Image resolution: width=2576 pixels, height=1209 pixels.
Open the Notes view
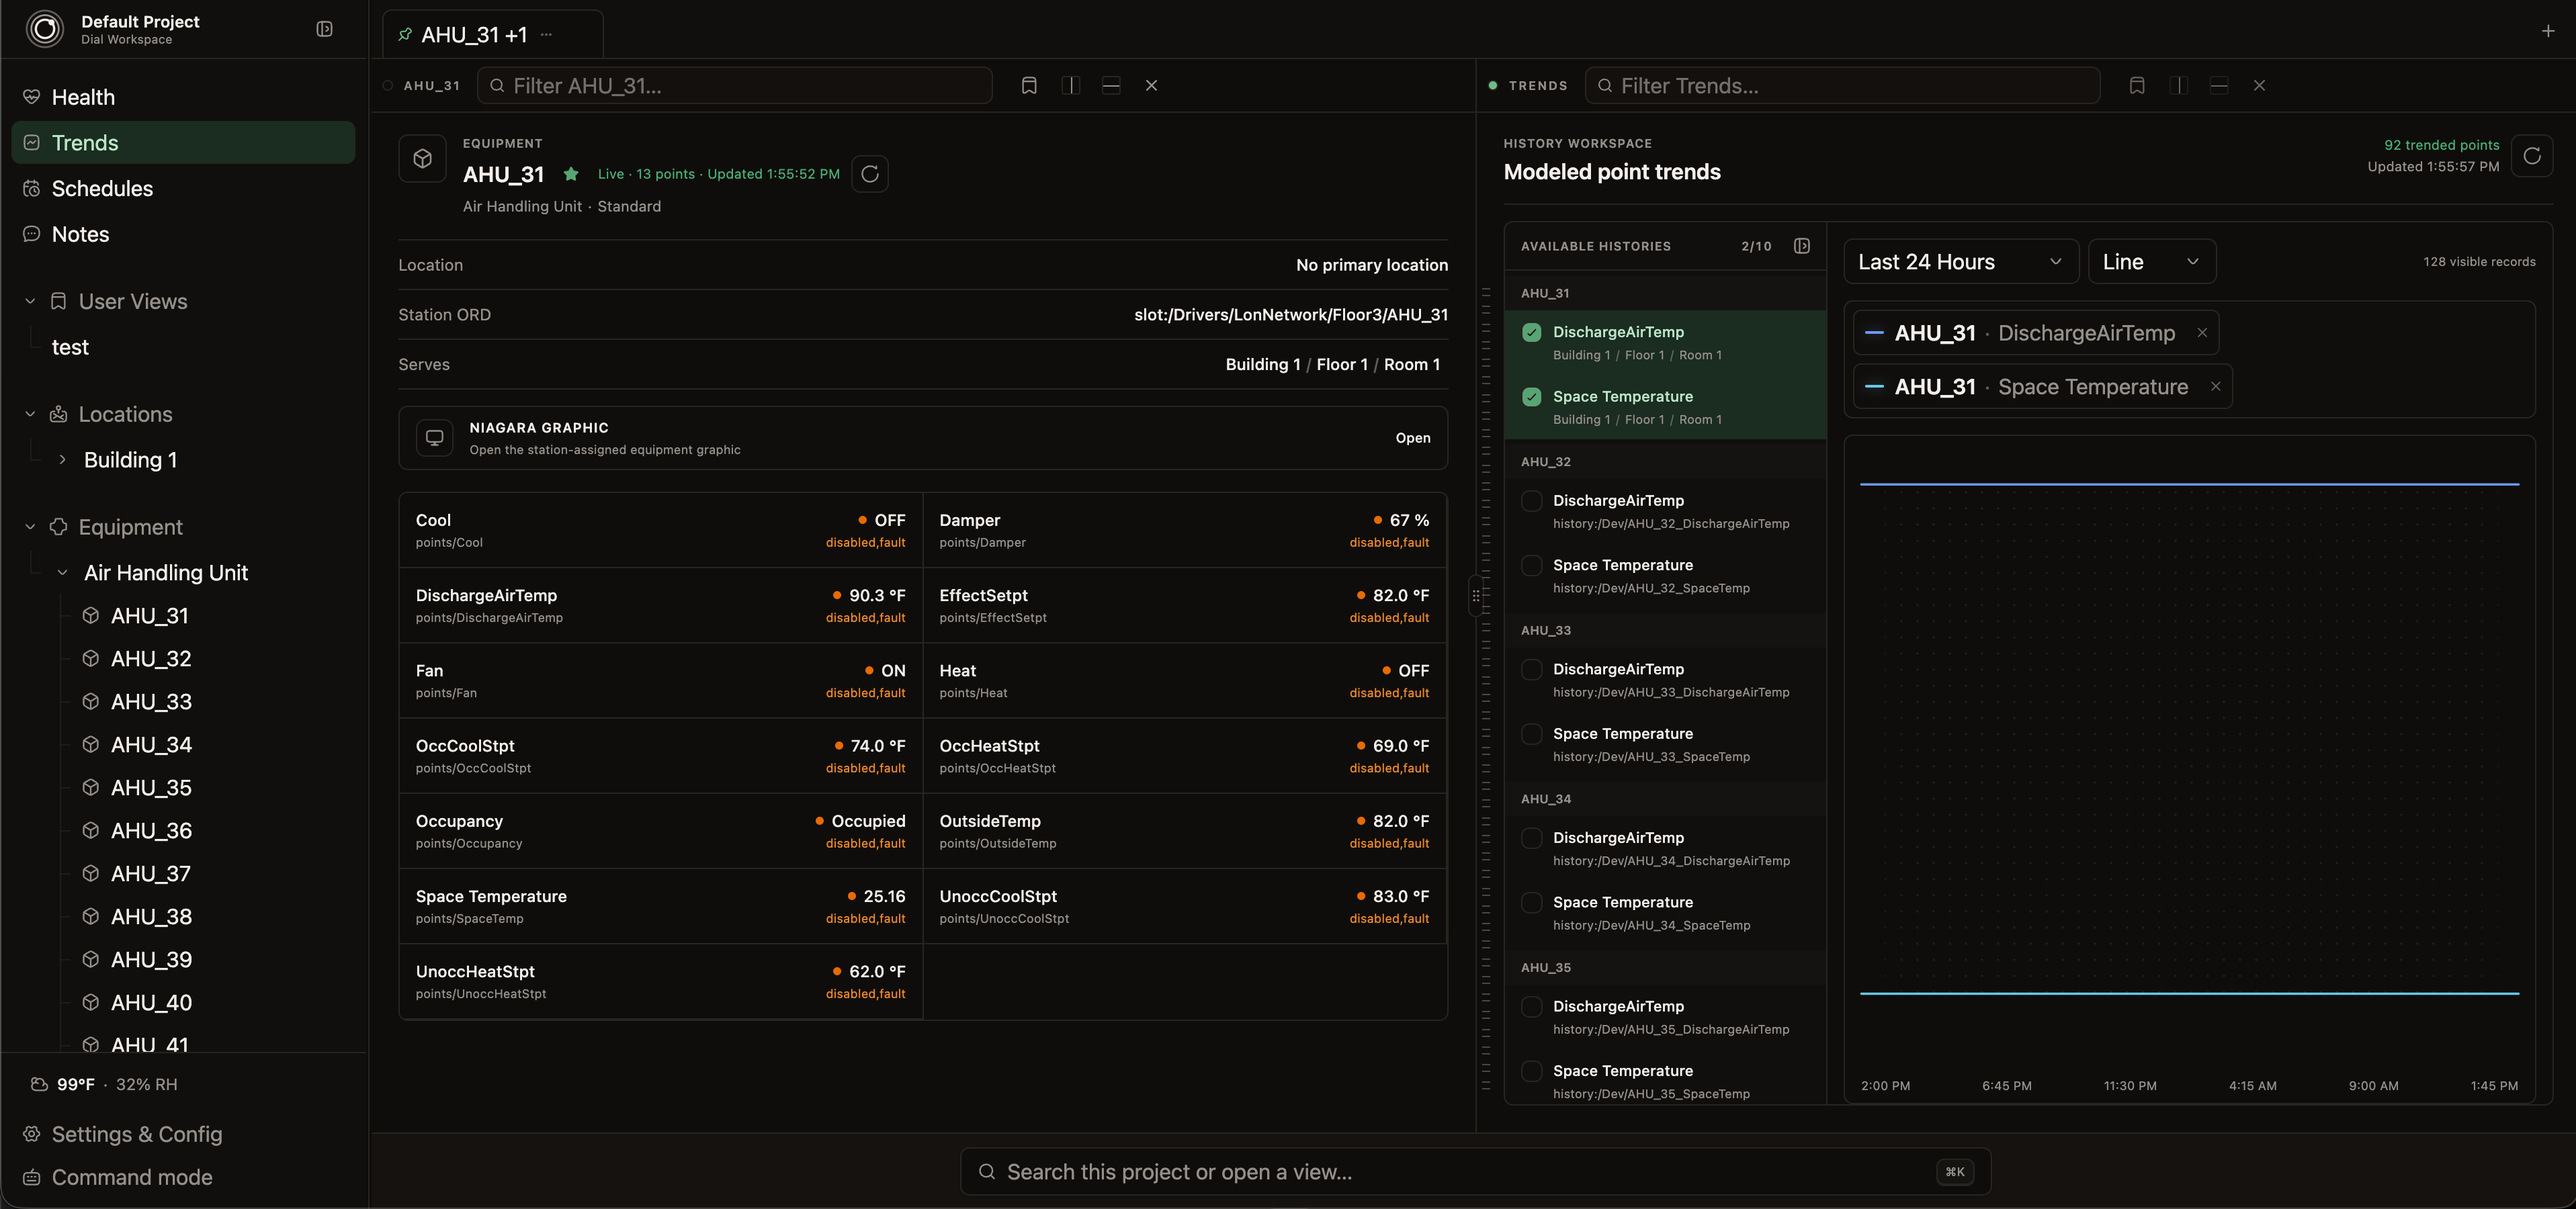183,234
